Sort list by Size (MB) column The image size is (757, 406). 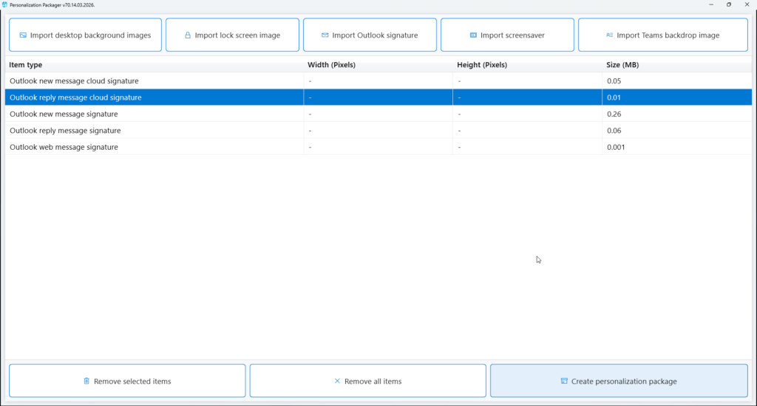tap(622, 65)
